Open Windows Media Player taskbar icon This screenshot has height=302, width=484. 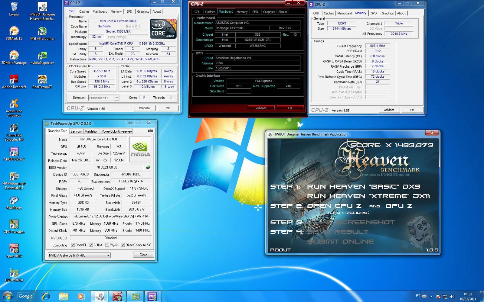[80, 296]
